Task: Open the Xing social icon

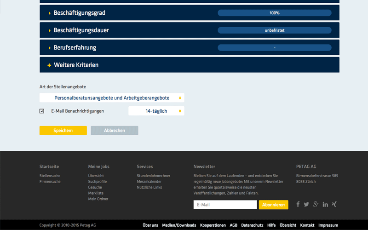Action: click(x=334, y=204)
